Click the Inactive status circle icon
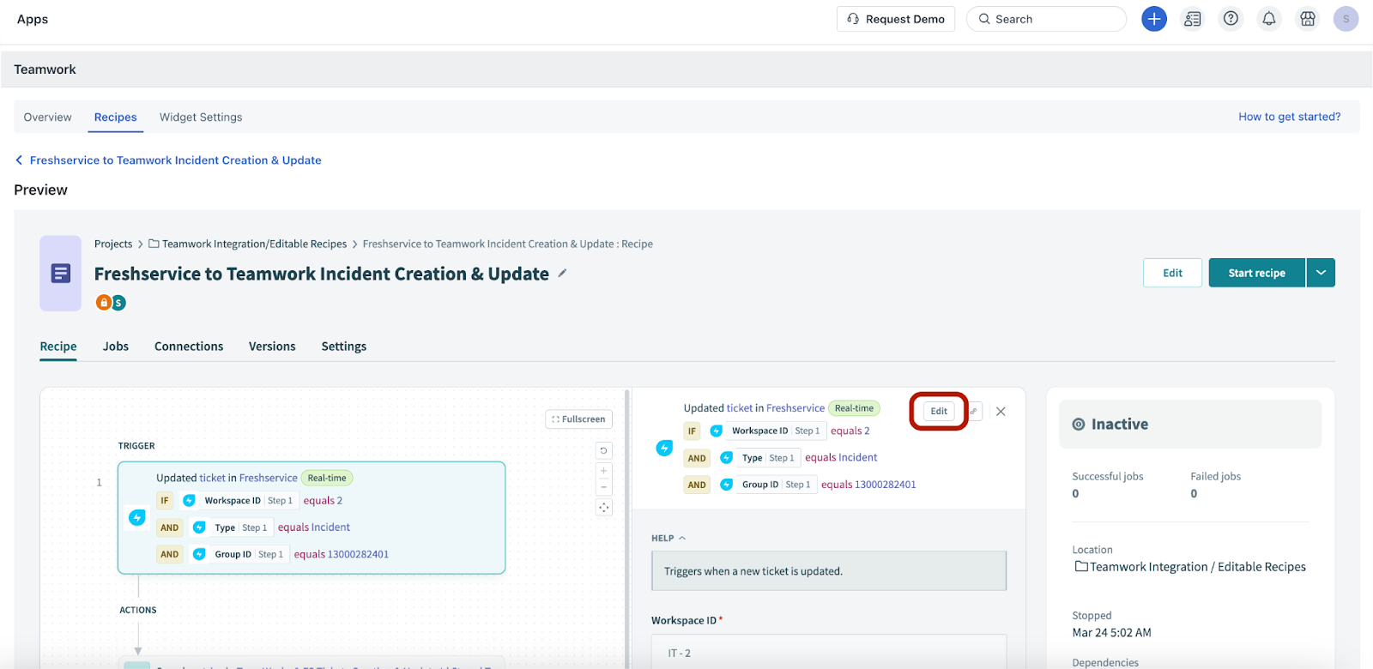Image resolution: width=1373 pixels, height=669 pixels. [1079, 425]
